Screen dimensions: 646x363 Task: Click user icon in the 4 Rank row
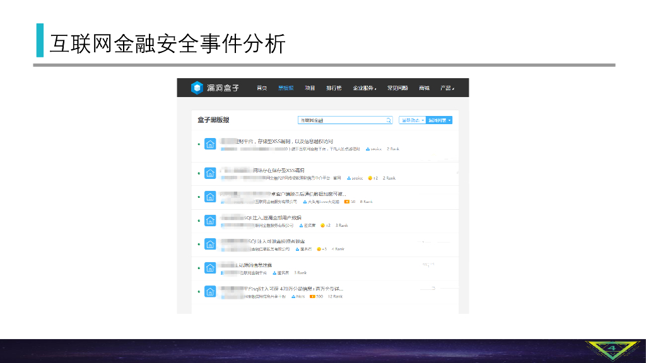point(298,250)
